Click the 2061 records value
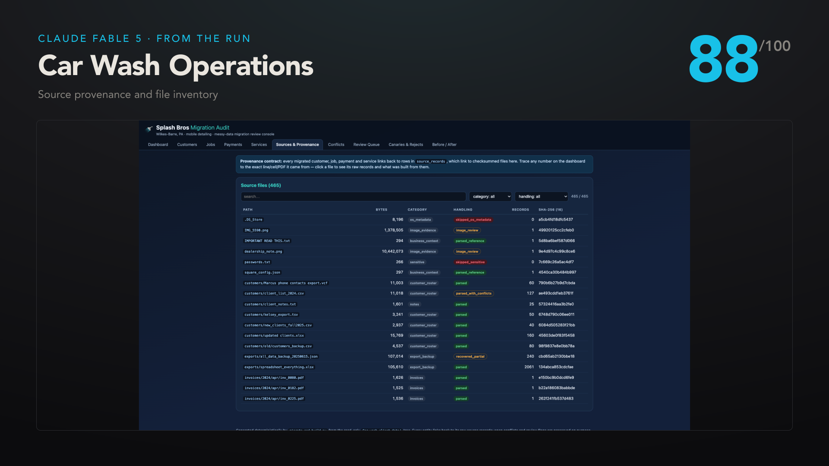829x466 pixels. [x=529, y=367]
